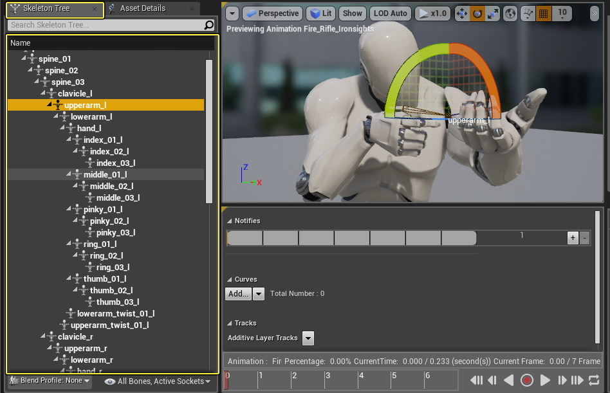Click the world coordinate system globe icon
Viewport: 610px width, 393px height.
(510, 14)
